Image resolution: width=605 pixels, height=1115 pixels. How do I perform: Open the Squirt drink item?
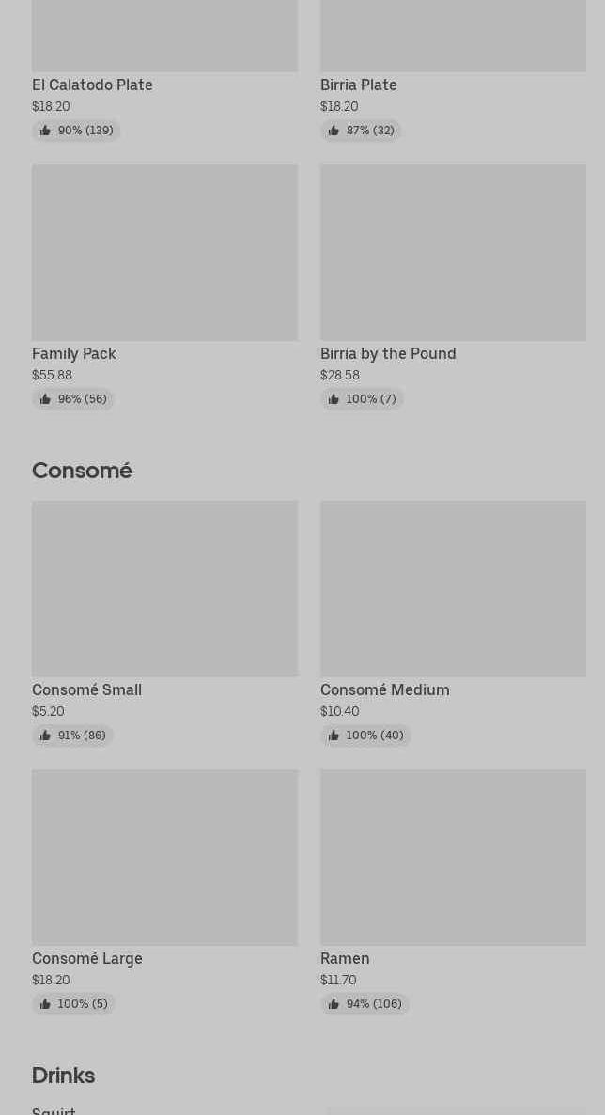coord(54,1109)
